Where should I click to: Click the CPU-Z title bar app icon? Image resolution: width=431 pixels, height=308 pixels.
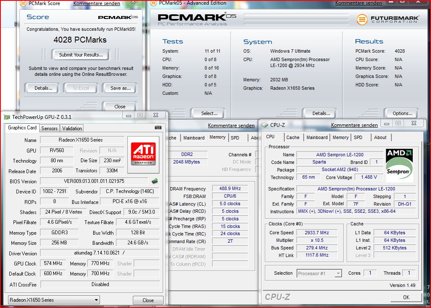[x=265, y=125]
